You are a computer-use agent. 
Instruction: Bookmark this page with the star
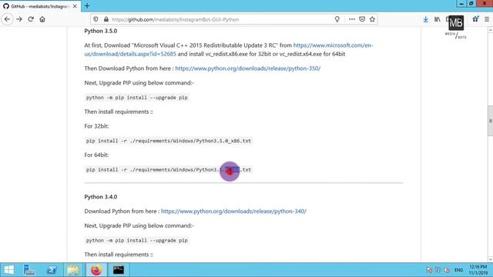click(x=372, y=19)
